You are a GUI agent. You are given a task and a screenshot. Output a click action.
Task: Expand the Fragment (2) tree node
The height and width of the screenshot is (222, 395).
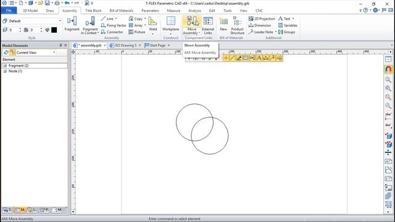tap(5, 65)
